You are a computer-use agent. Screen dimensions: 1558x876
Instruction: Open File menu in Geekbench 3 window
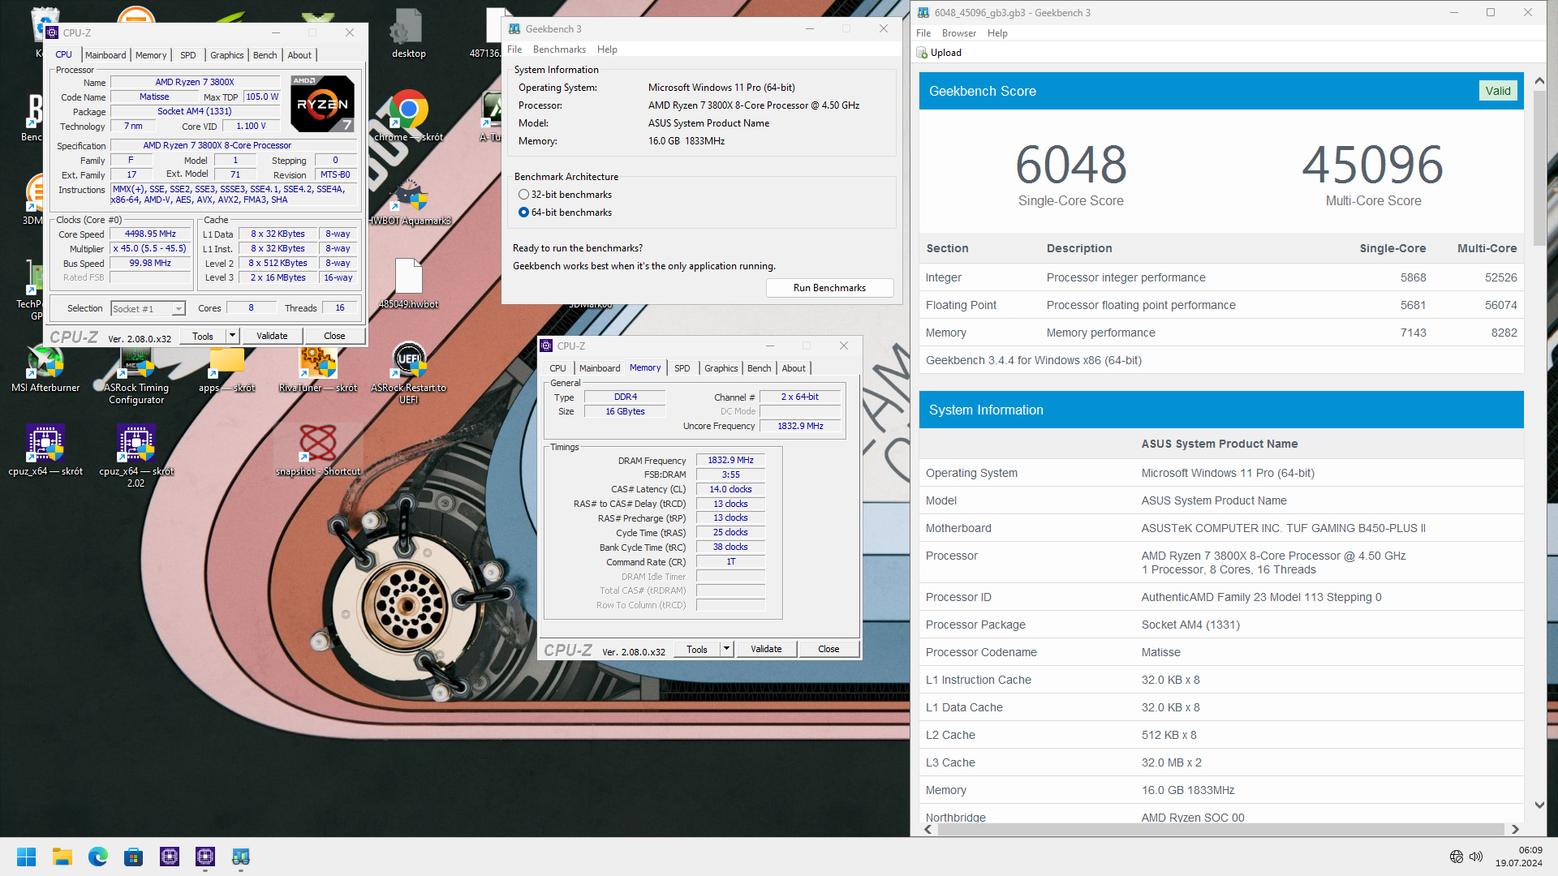[514, 49]
